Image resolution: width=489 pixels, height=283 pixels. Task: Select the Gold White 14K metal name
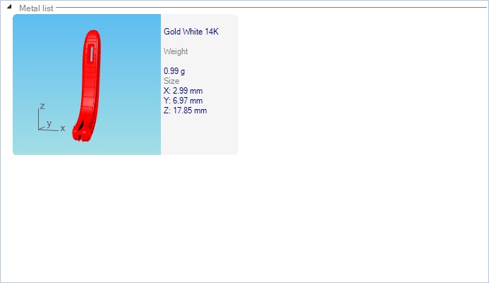(x=191, y=32)
